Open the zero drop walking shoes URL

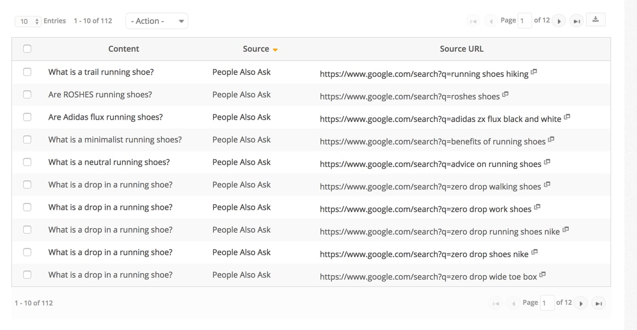(431, 186)
